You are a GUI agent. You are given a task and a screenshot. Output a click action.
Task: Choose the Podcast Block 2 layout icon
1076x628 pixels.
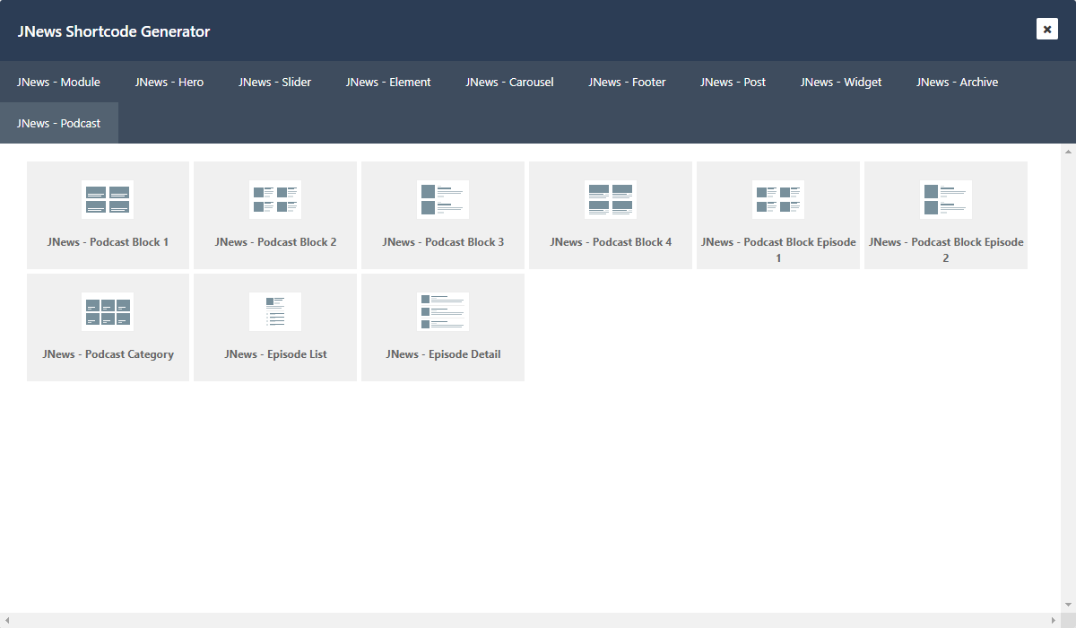(275, 199)
